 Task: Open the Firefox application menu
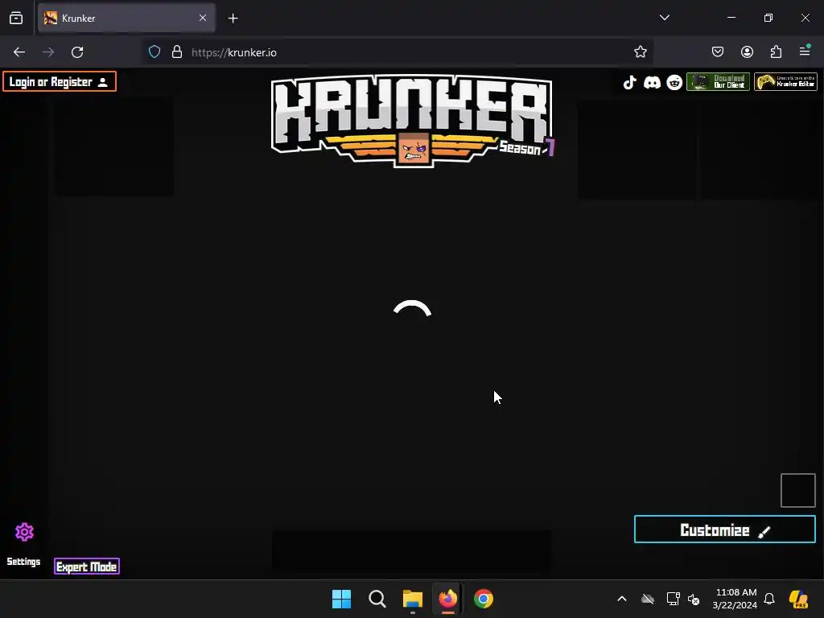[805, 51]
